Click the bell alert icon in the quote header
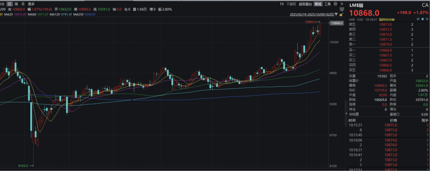 (422, 19)
